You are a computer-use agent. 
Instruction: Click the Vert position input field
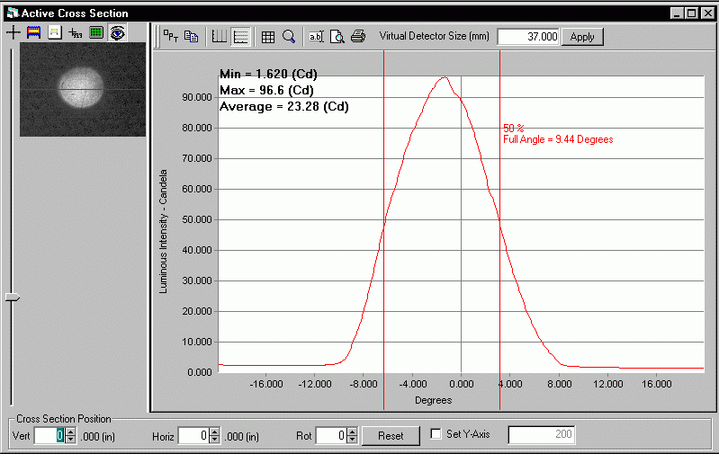50,436
